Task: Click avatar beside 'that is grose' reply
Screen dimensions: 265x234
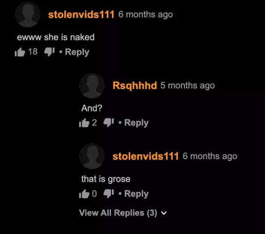Action: coord(92,156)
